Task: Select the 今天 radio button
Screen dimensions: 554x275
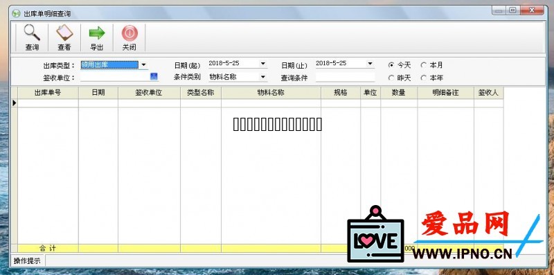Action: pyautogui.click(x=391, y=65)
